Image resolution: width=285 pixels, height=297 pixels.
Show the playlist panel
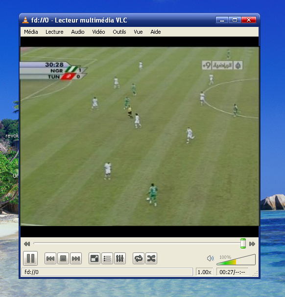[x=107, y=258]
